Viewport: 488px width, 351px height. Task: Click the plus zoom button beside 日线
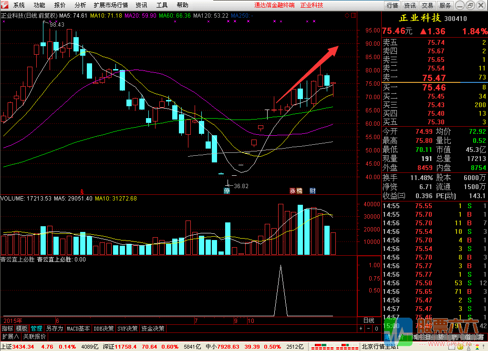pos(361,328)
